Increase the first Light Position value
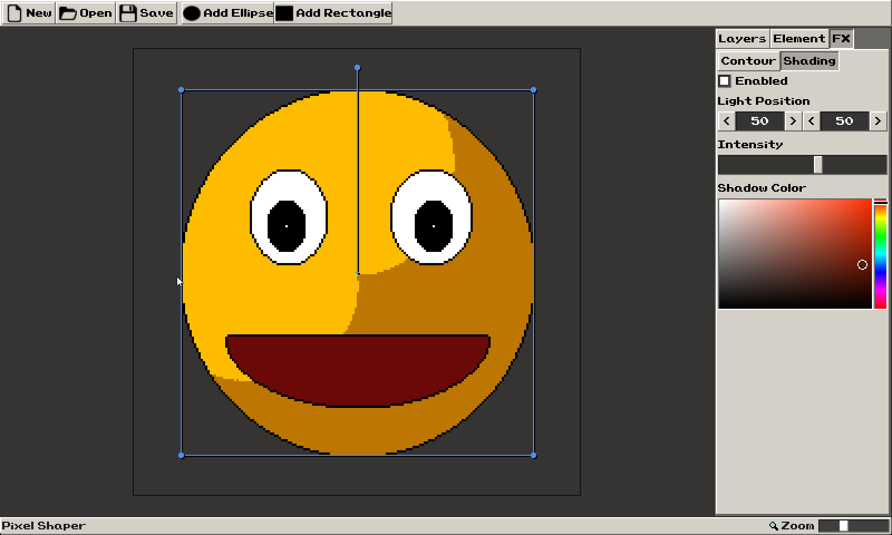The width and height of the screenshot is (892, 535). pos(793,121)
